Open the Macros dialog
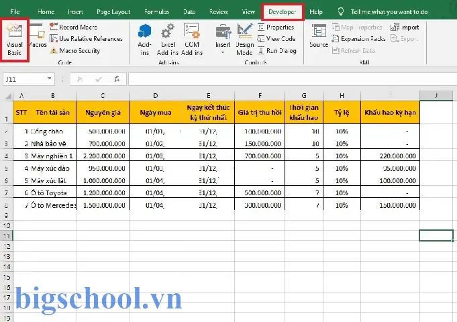The width and height of the screenshot is (457, 322). click(x=38, y=36)
